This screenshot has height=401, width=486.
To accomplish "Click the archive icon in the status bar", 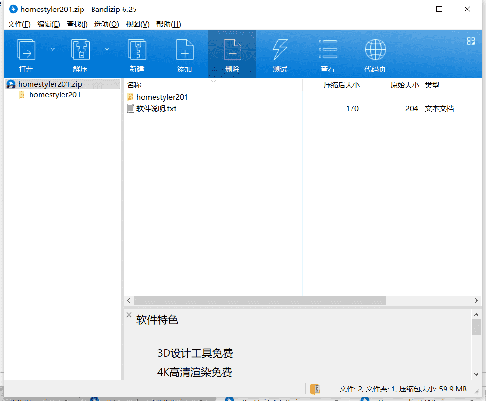I will click(x=315, y=389).
